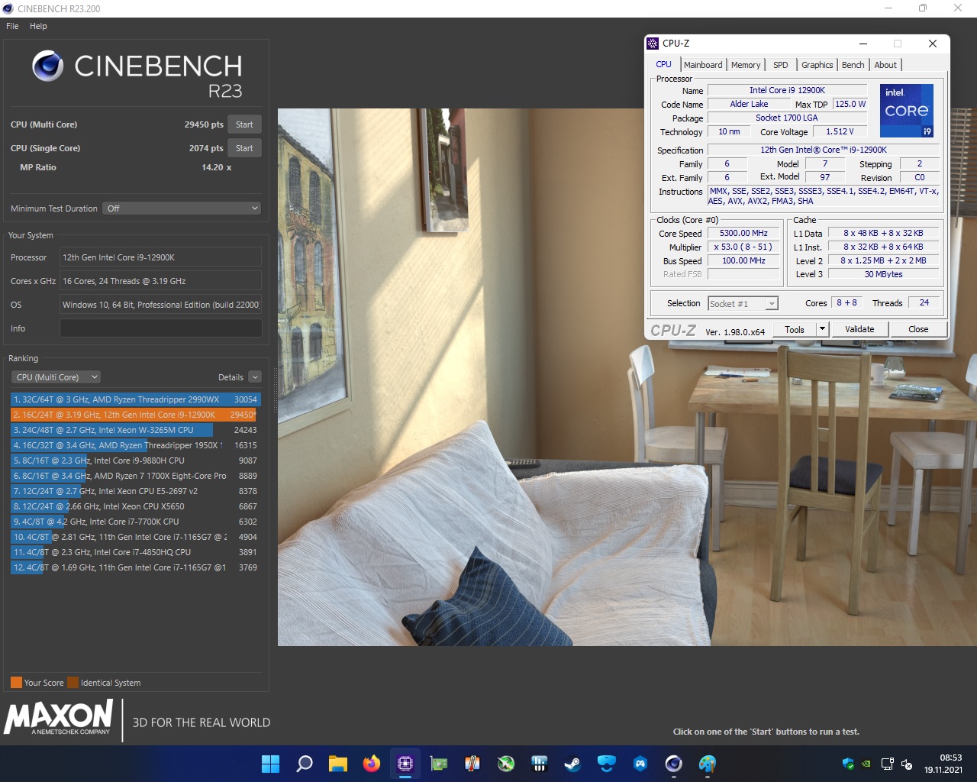Open the About tab in CPU-Z
977x782 pixels.
(x=885, y=65)
